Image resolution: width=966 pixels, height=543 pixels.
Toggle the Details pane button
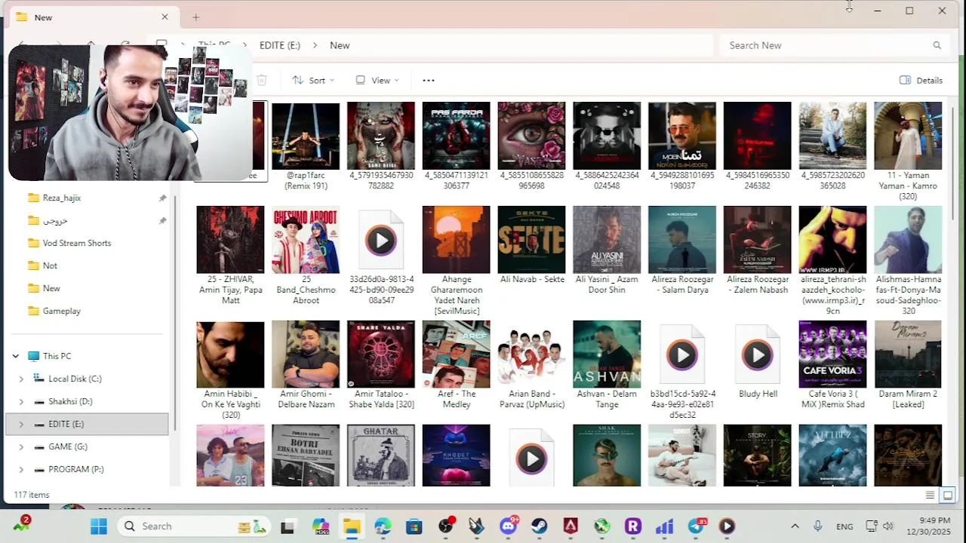[x=921, y=80]
